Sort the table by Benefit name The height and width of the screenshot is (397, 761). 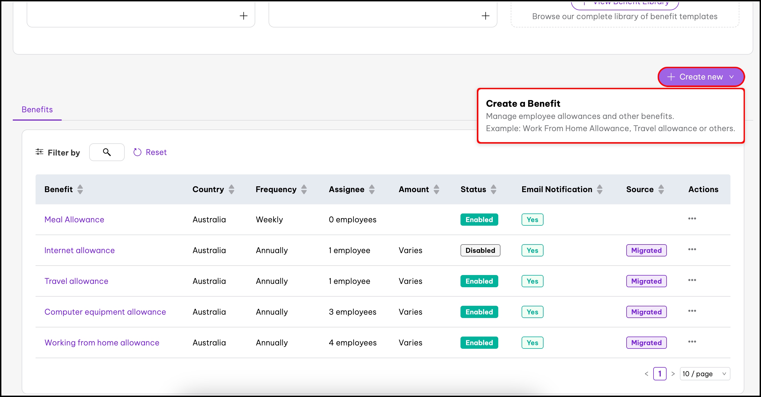(80, 189)
